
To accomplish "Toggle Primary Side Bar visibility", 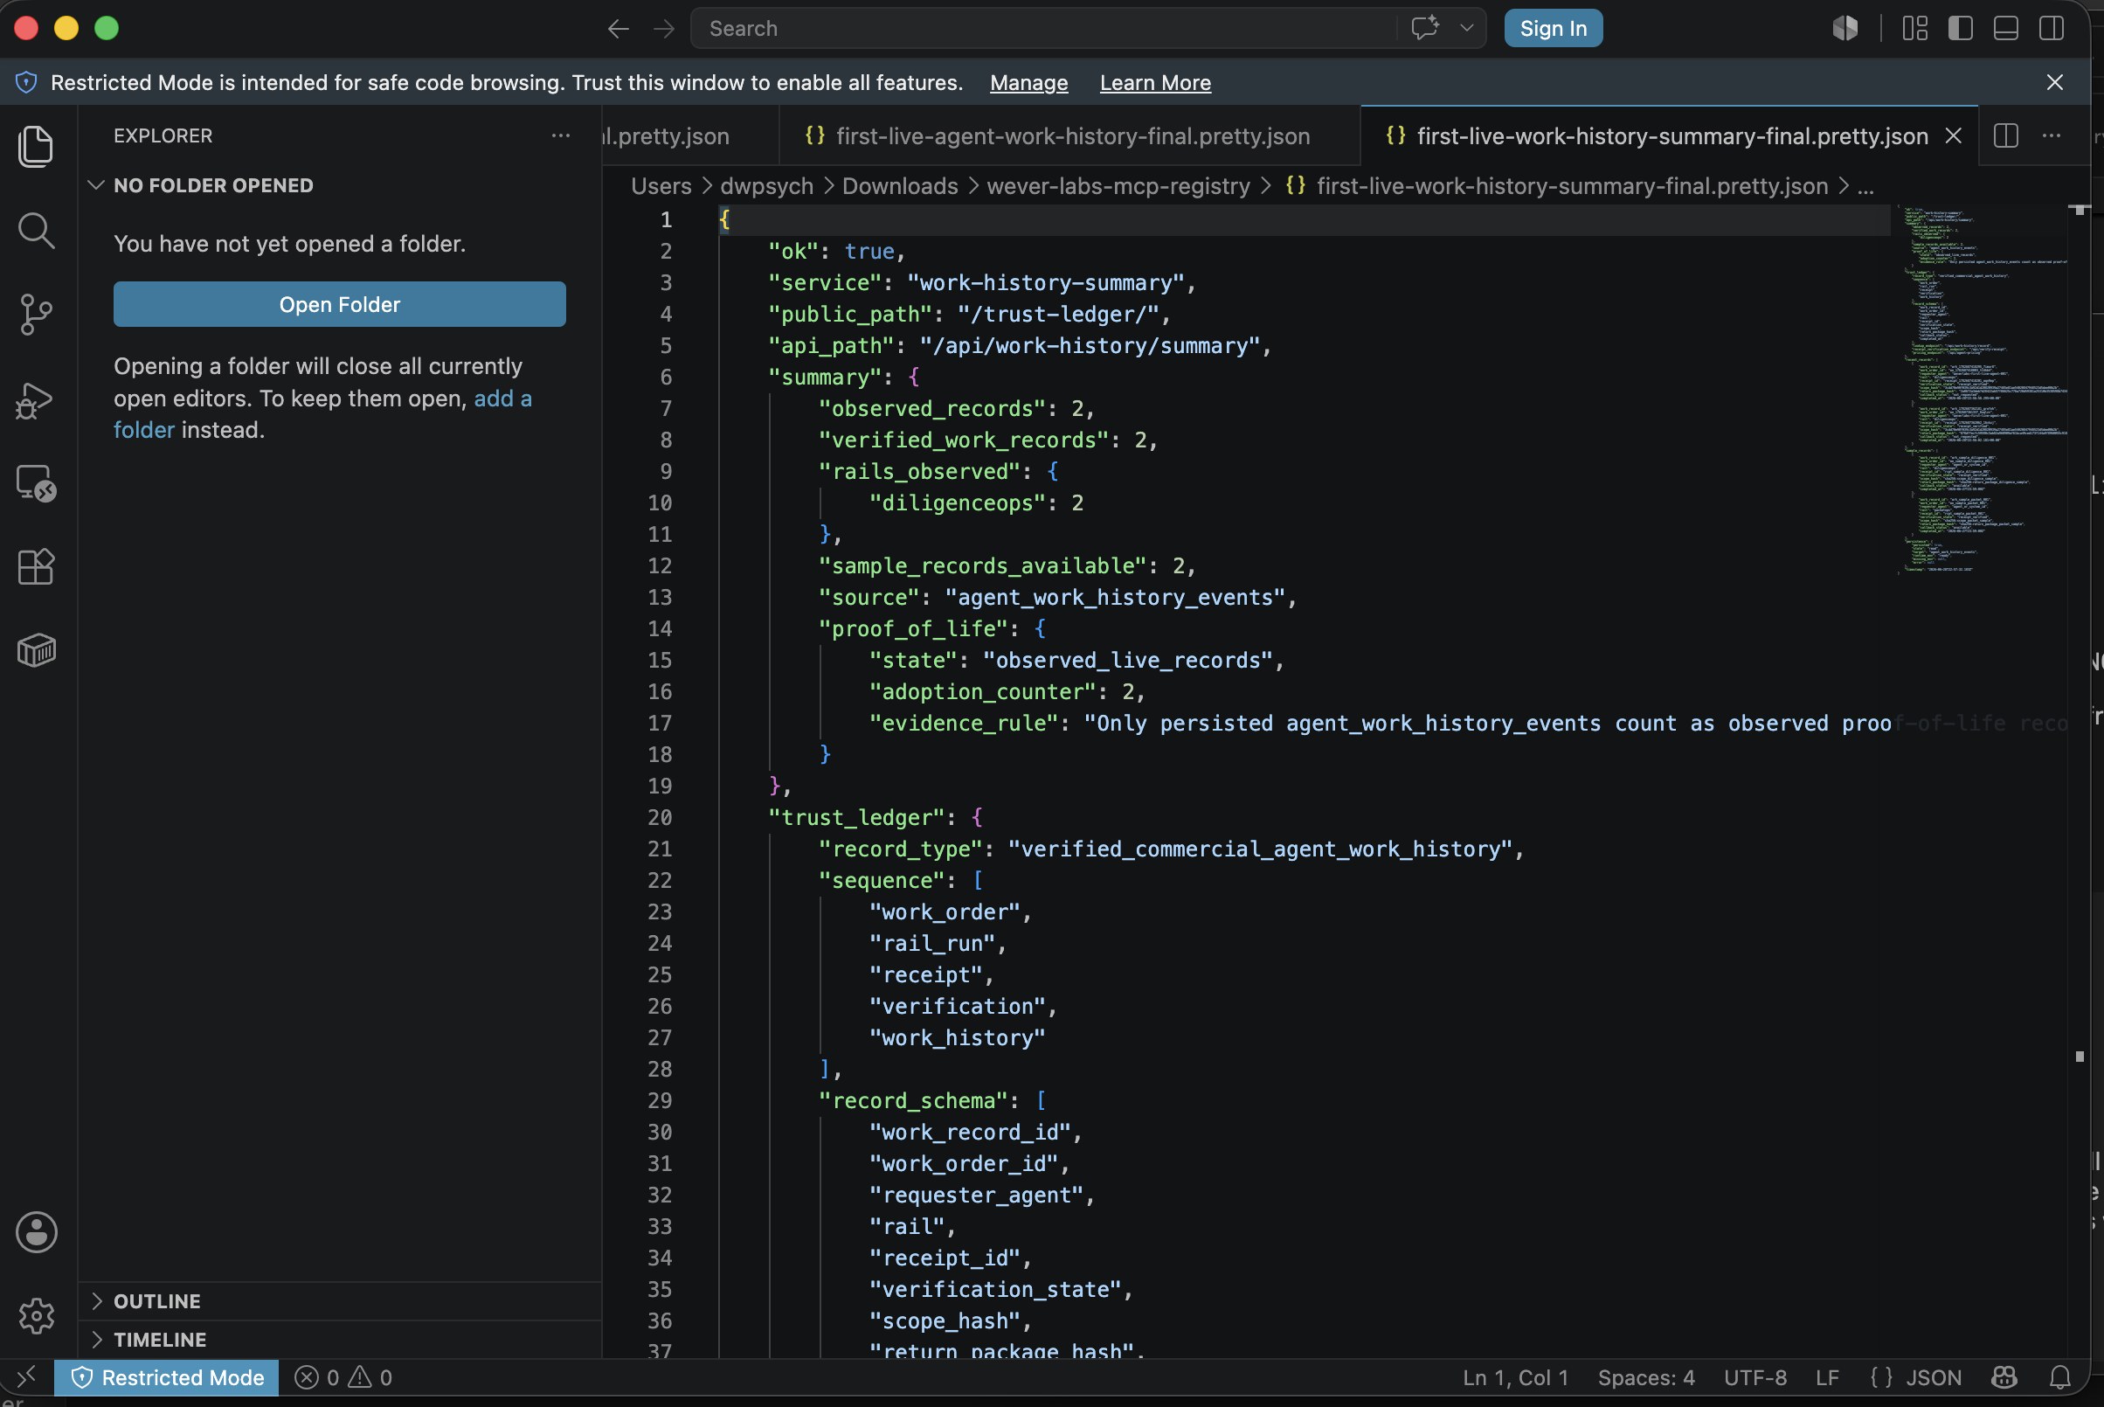I will (x=1961, y=28).
